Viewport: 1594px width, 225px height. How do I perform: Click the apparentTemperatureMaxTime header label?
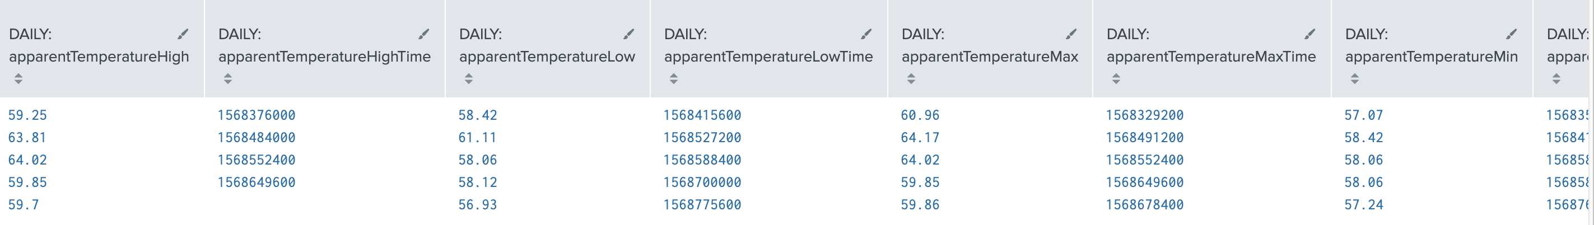click(1210, 56)
